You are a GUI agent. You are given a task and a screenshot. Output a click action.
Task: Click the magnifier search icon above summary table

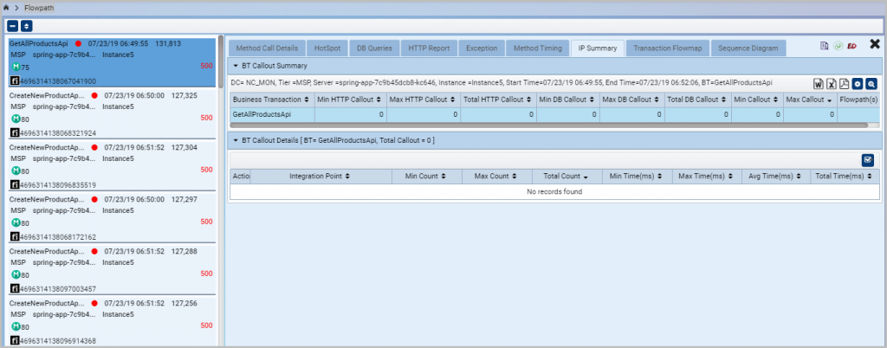pos(871,84)
